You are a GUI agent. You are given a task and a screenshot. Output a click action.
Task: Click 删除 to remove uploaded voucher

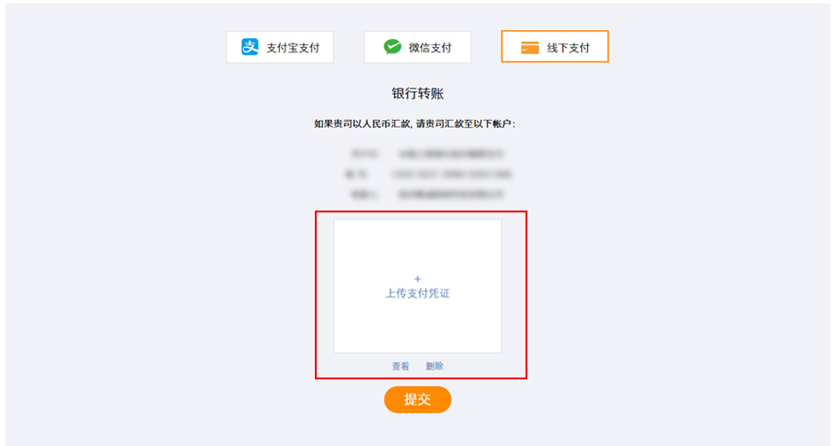pos(435,366)
